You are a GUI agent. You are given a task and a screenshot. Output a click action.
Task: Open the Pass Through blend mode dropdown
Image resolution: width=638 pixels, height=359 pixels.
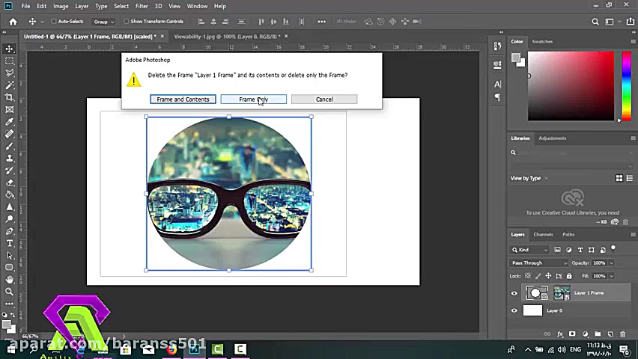point(538,263)
